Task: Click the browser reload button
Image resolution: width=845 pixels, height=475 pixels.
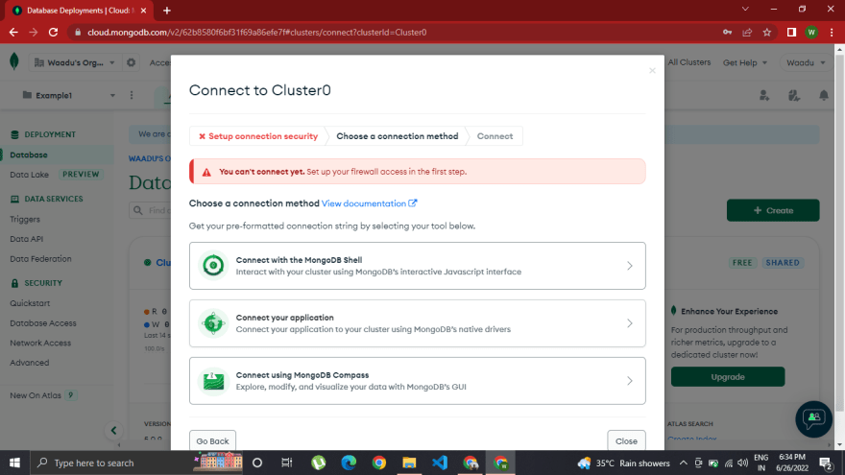Action: (53, 33)
